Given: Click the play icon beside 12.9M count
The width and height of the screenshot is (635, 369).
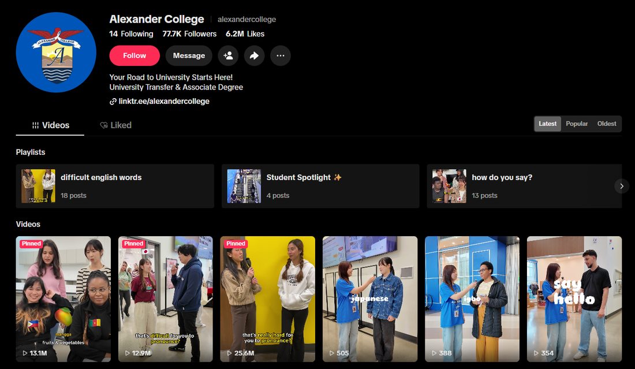Looking at the screenshot, I should coord(127,353).
